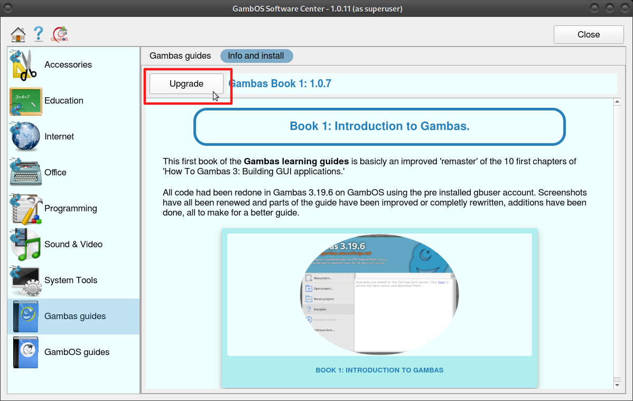Switch to the Gambas guides tab
The width and height of the screenshot is (633, 401).
tap(180, 56)
